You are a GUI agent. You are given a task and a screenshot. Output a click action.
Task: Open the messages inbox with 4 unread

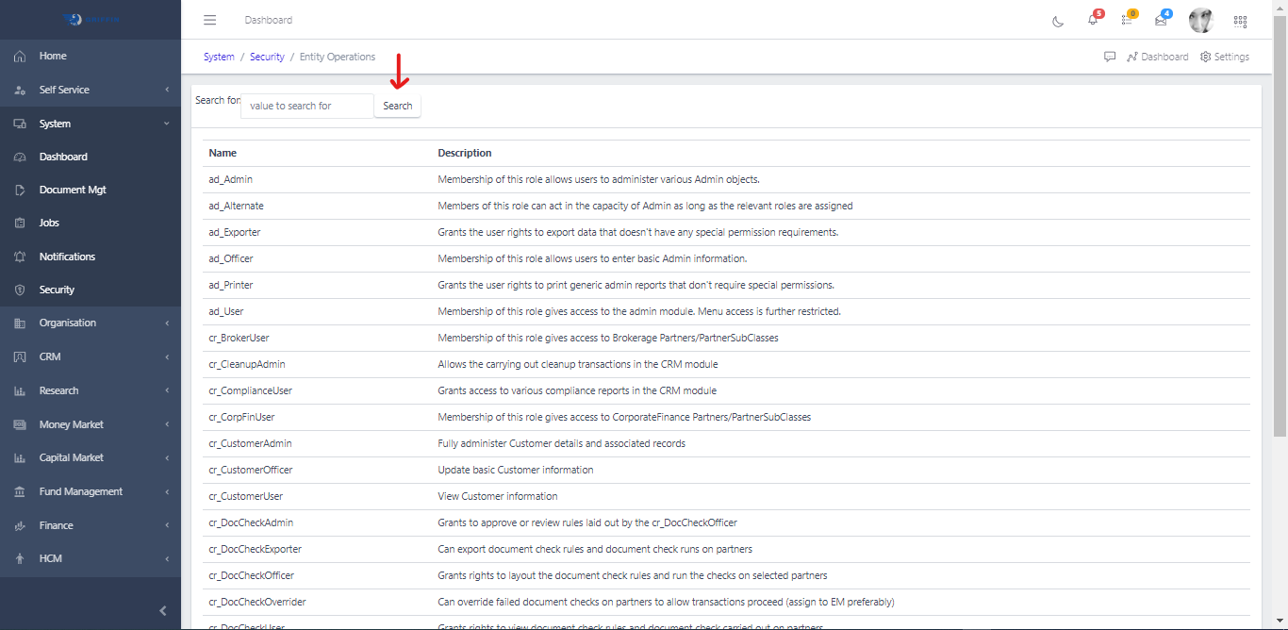(1160, 20)
